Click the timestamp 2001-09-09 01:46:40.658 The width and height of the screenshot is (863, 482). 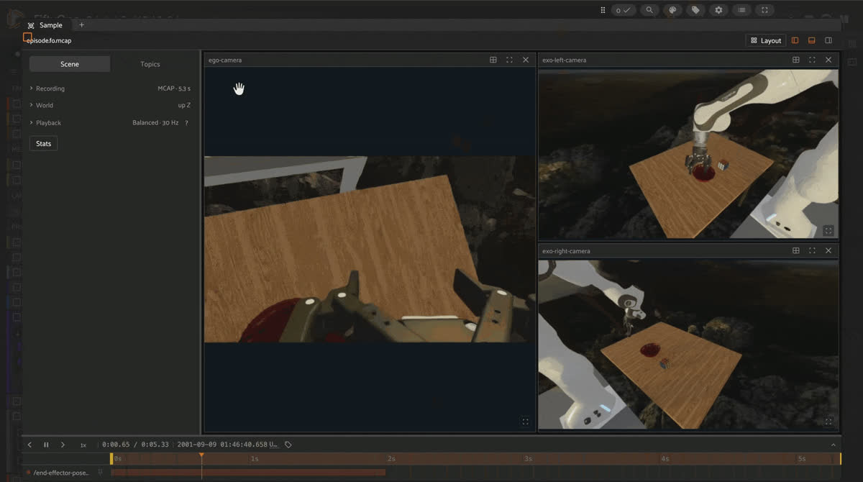pyautogui.click(x=223, y=445)
